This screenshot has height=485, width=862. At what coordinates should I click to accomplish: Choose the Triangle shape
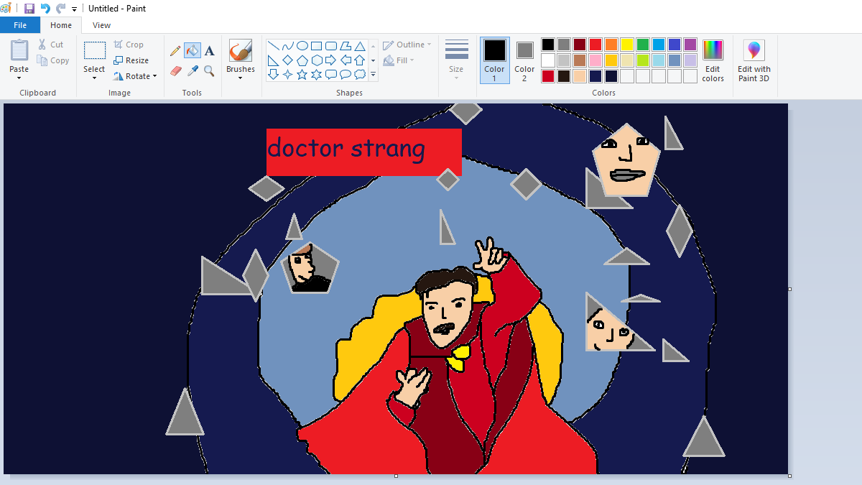pos(360,45)
